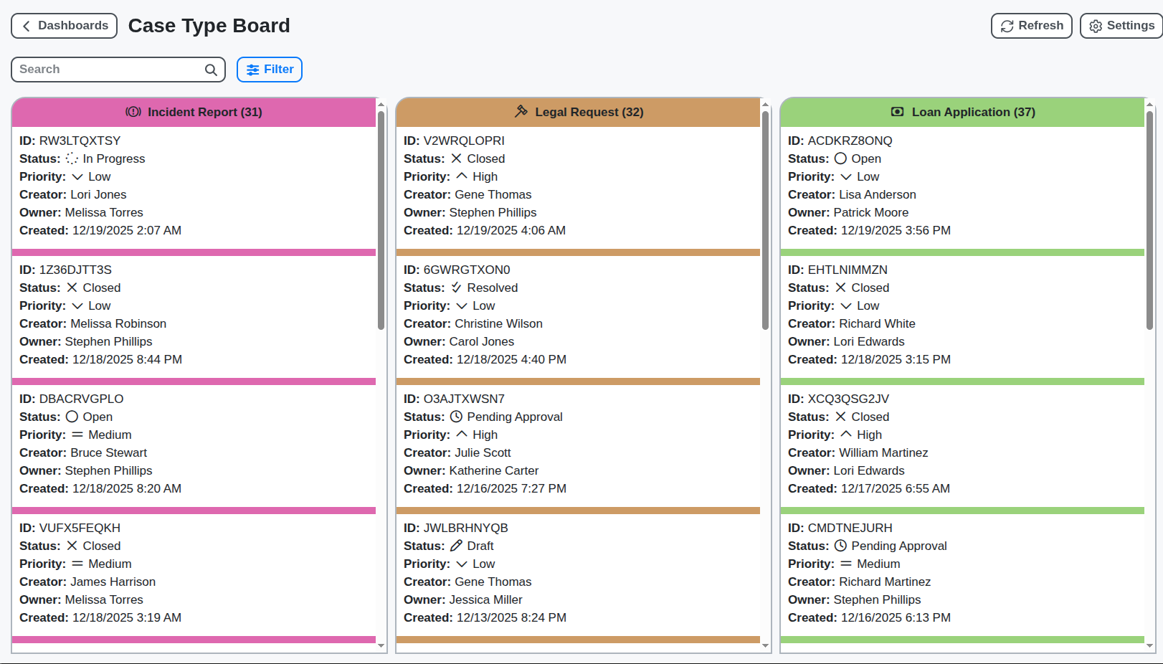Image resolution: width=1163 pixels, height=664 pixels.
Task: Click the Medium priority indicator on DBACRVGPLO
Action: [77, 434]
